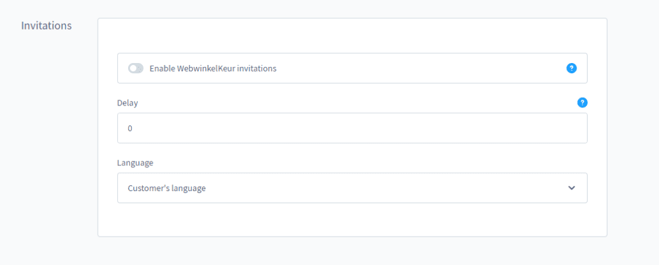
Task: Toggle the Enable WebwinkelKeur invitations switch
Action: pyautogui.click(x=136, y=68)
